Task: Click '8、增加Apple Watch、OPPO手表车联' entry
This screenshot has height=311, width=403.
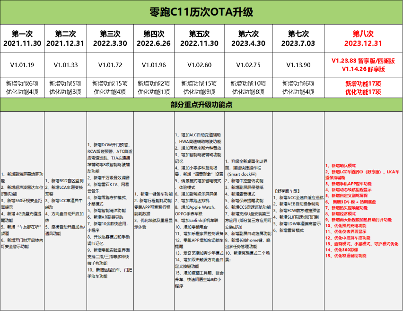Action: tap(196, 211)
